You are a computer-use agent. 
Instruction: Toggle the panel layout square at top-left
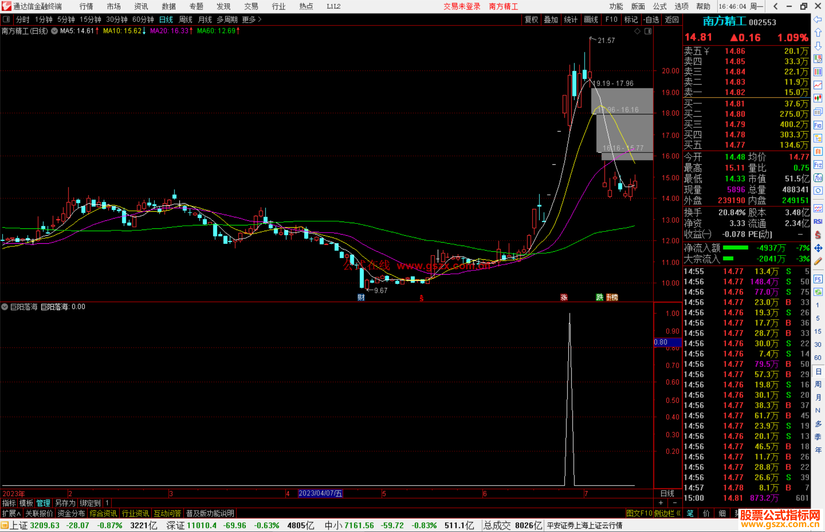click(6, 19)
